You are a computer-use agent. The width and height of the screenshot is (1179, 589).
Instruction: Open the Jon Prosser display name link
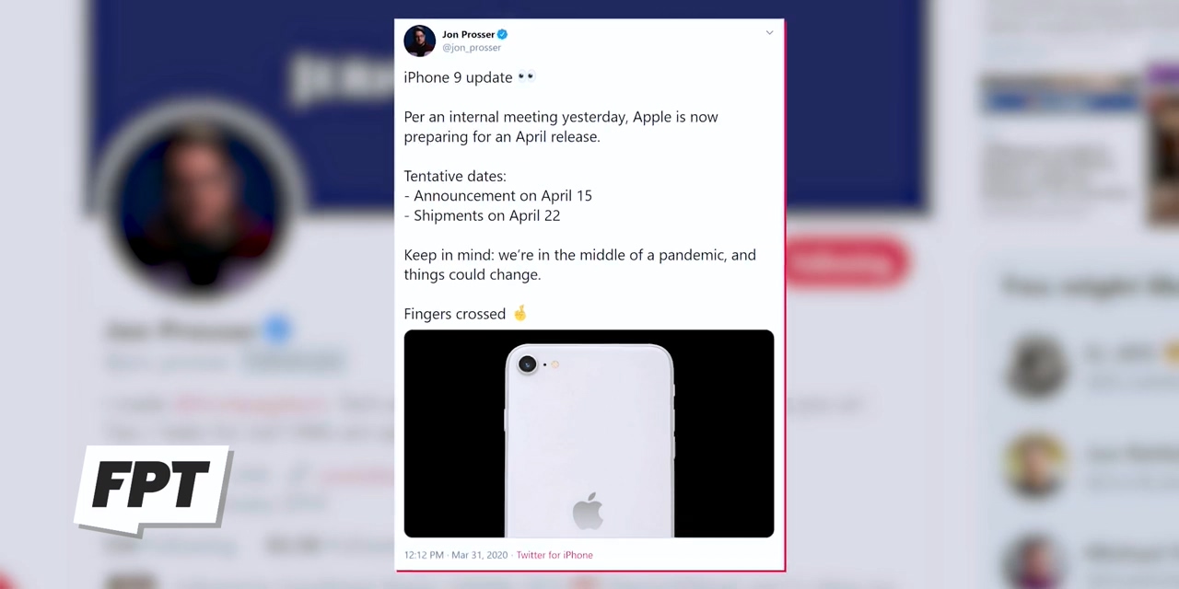tap(468, 34)
